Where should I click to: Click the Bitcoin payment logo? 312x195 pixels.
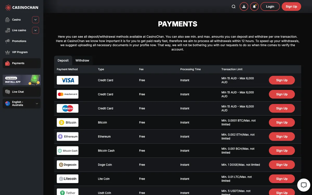68,122
